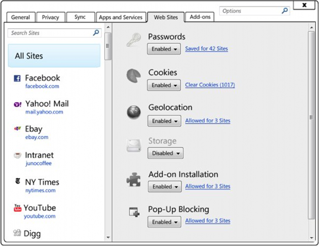Screen dimensions: 319x246
Task: Open the Add-ons tab
Action: click(x=200, y=17)
